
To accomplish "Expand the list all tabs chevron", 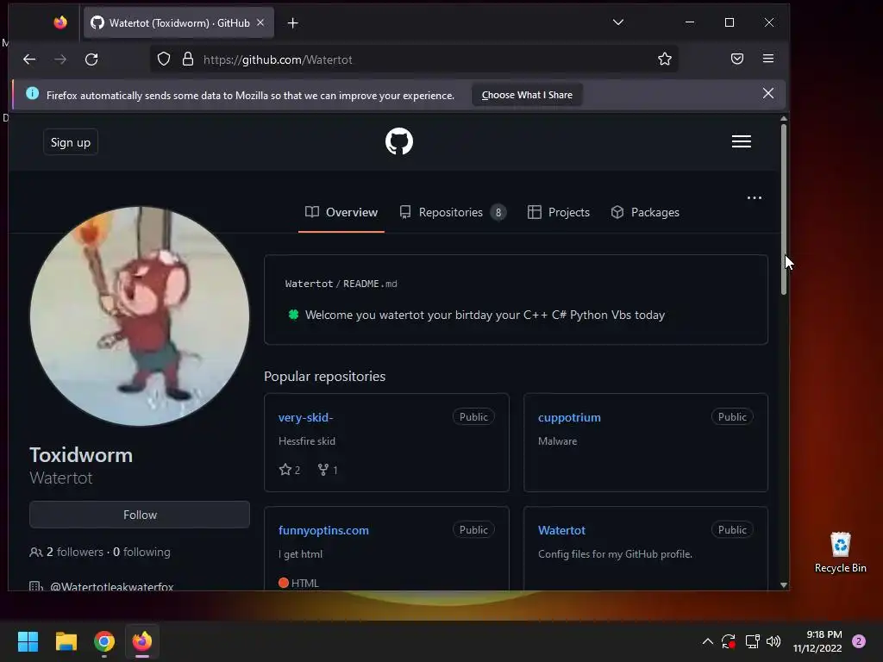I will pyautogui.click(x=617, y=22).
